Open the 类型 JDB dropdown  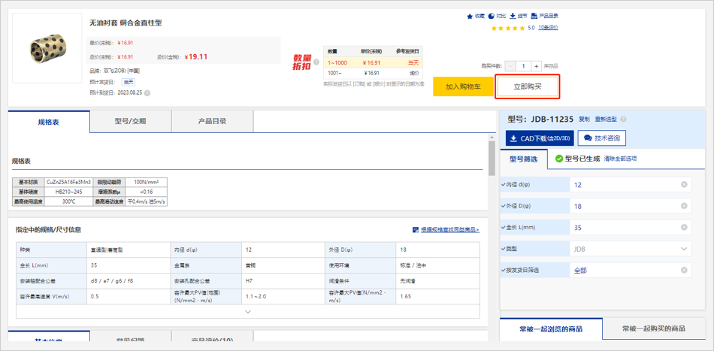click(x=684, y=249)
